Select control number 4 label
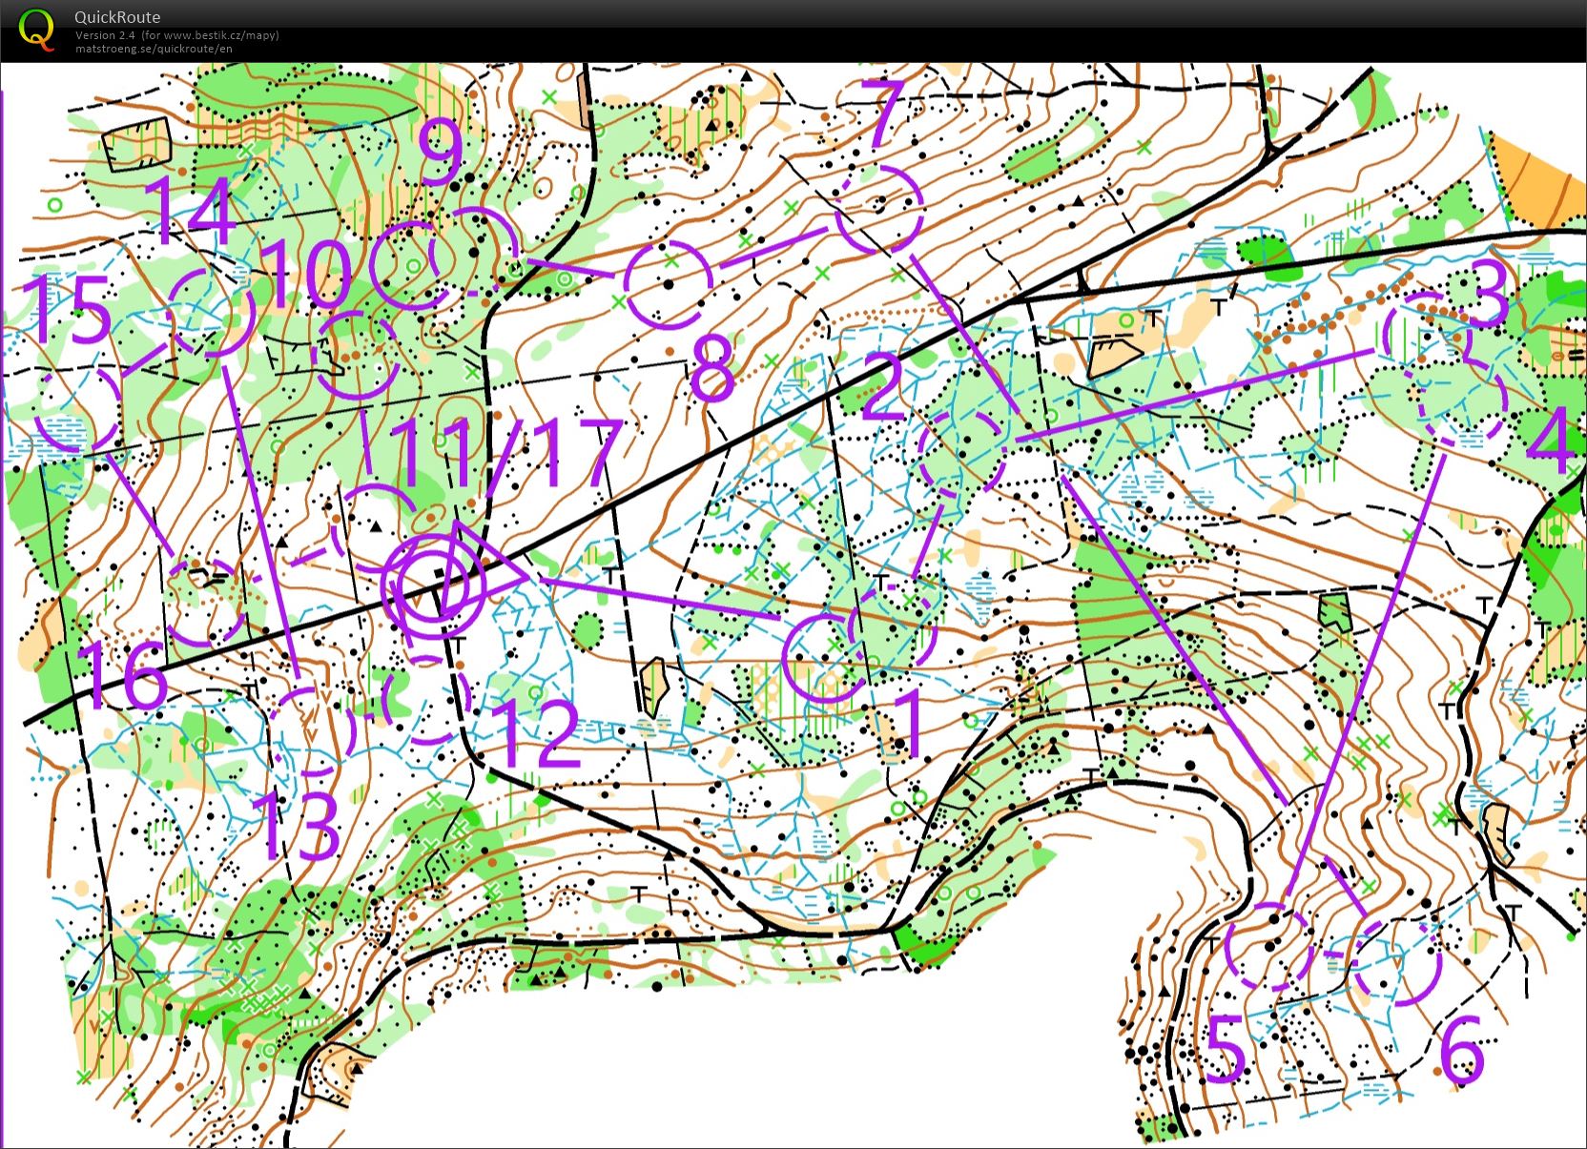1587x1149 pixels. (1552, 439)
